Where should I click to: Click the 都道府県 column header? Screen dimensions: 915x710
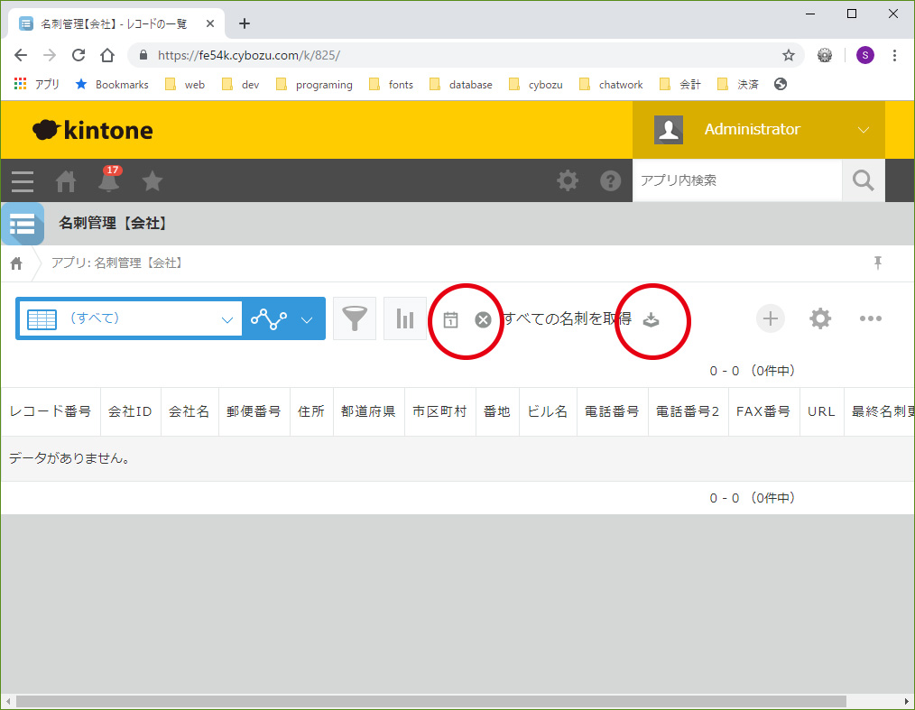(368, 411)
